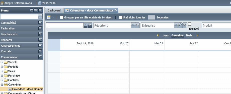Screen dimensions: 231x94
Task: Expand the Produits folder in the tree
Action: [2, 67]
